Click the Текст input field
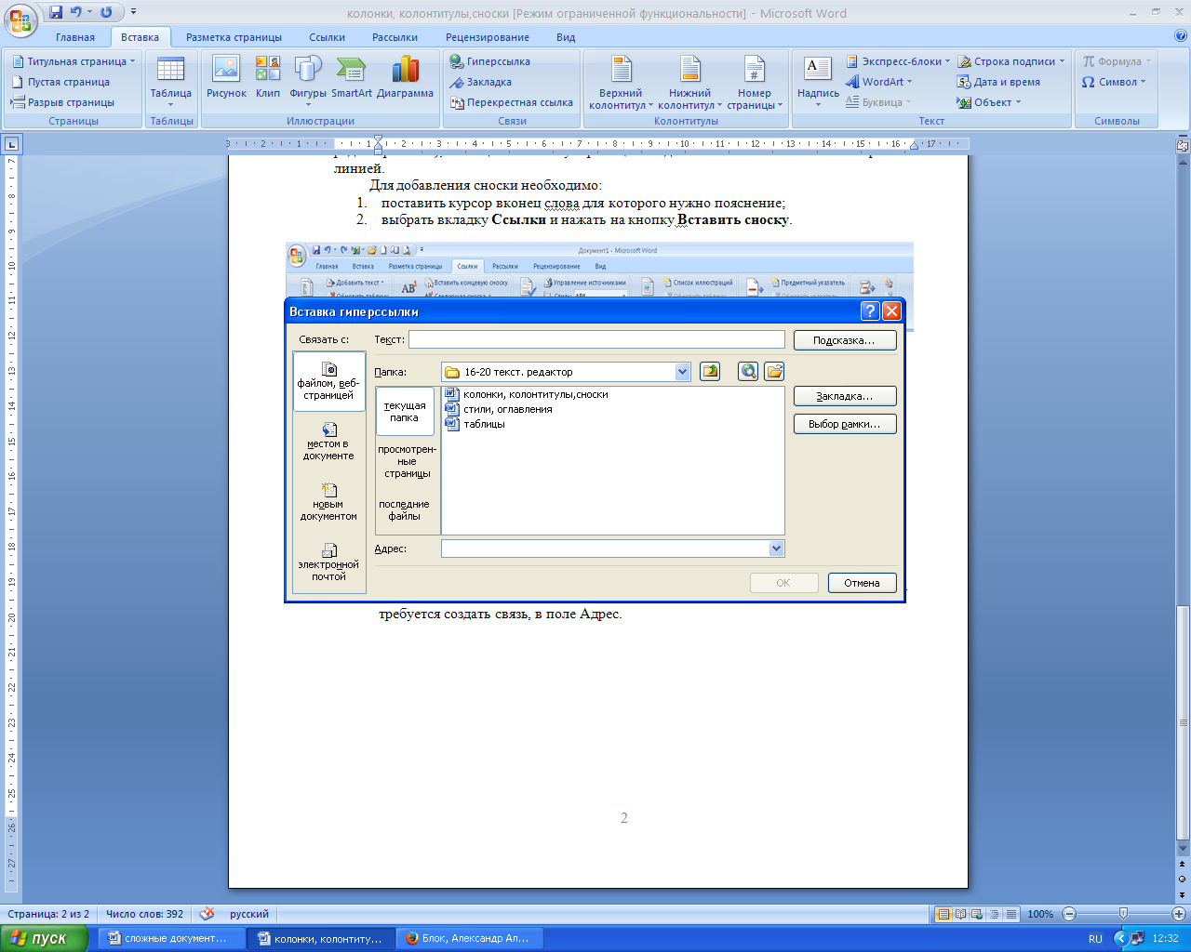The height and width of the screenshot is (952, 1191). click(596, 340)
